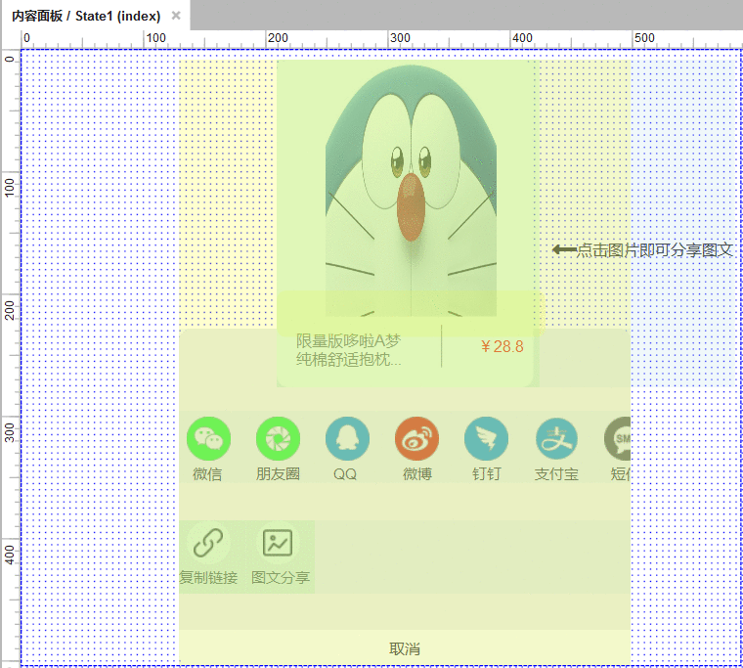Image resolution: width=743 pixels, height=668 pixels.
Task: Click the Moments (朋友圈) share icon
Action: (279, 438)
